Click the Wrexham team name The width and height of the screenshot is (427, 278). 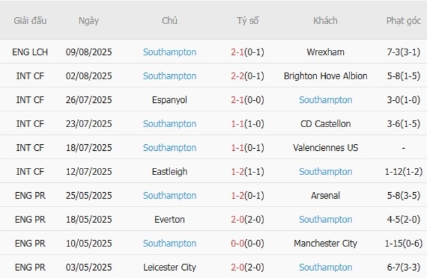click(x=325, y=52)
